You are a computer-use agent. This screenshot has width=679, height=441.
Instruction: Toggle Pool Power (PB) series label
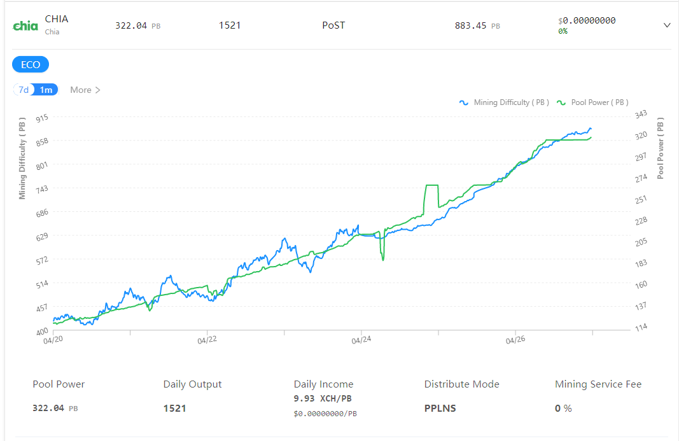tap(599, 102)
